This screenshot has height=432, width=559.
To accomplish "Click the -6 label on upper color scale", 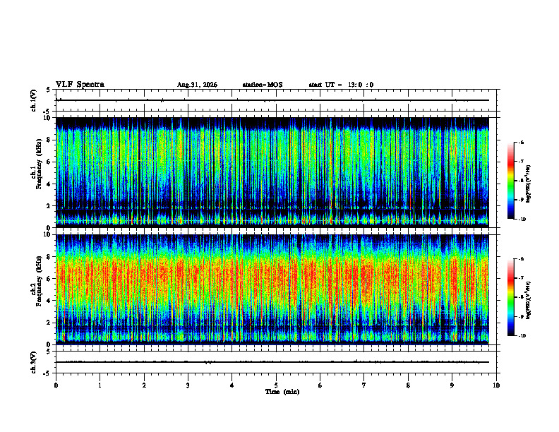I will coord(521,143).
